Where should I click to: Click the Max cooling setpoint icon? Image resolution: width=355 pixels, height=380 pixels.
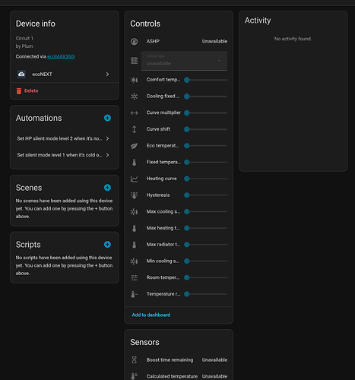coord(134,211)
